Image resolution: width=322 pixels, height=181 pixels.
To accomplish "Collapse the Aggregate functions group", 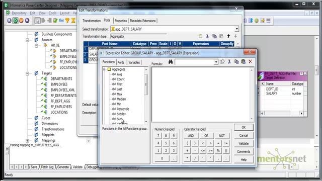I will pos(104,69).
